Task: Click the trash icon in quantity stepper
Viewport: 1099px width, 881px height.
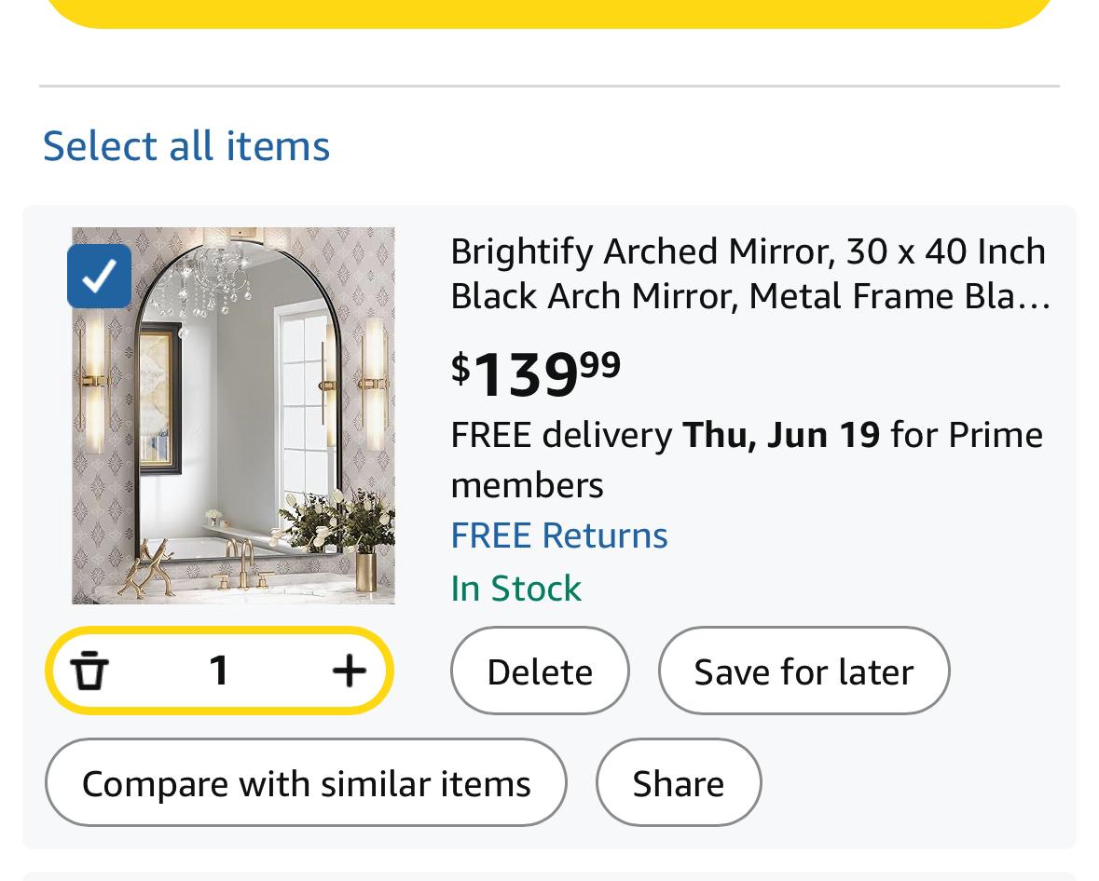Action: coord(89,671)
